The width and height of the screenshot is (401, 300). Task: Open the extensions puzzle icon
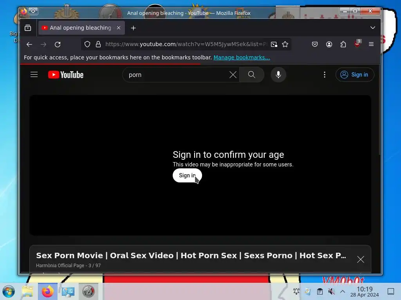(343, 45)
